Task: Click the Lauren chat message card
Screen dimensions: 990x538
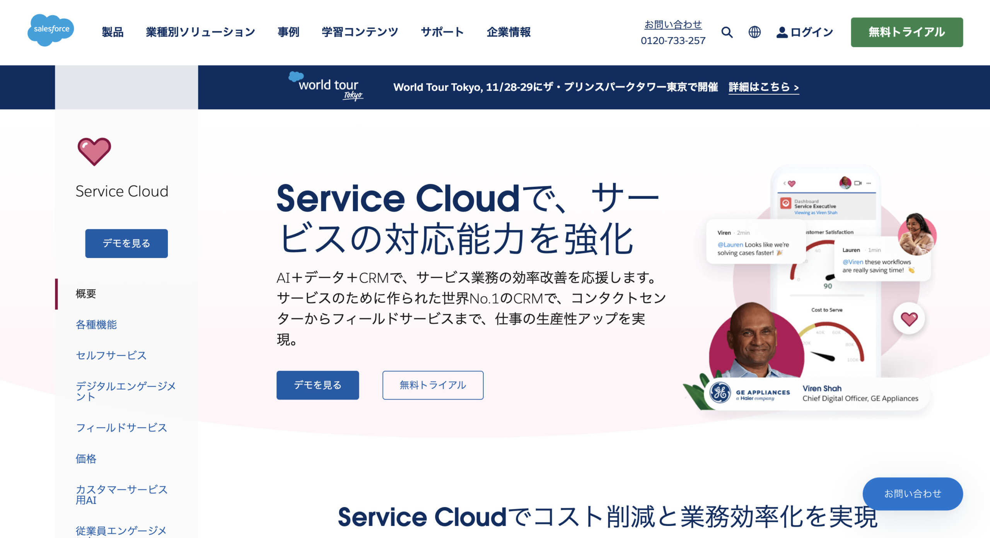Action: tap(882, 259)
